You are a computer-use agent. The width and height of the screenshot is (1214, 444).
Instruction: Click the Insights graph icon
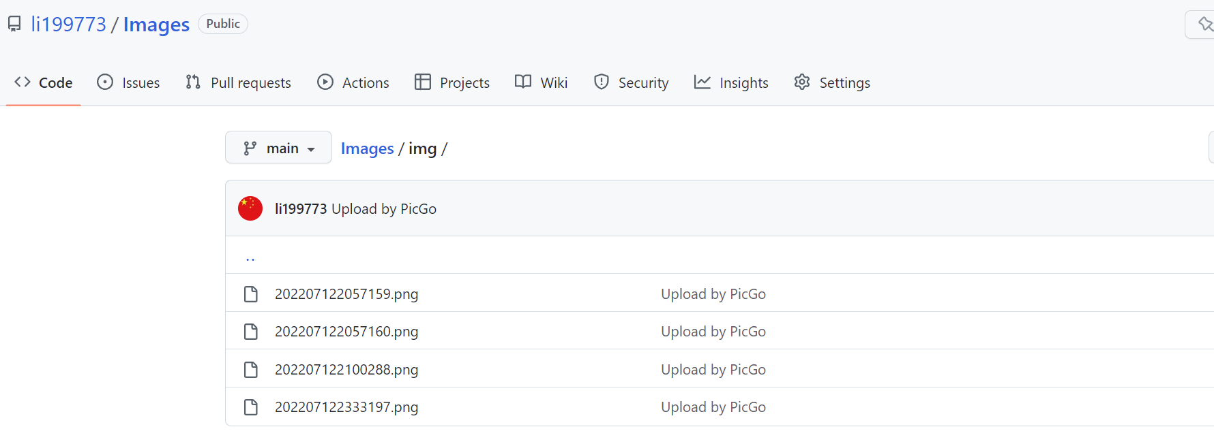pyautogui.click(x=702, y=82)
